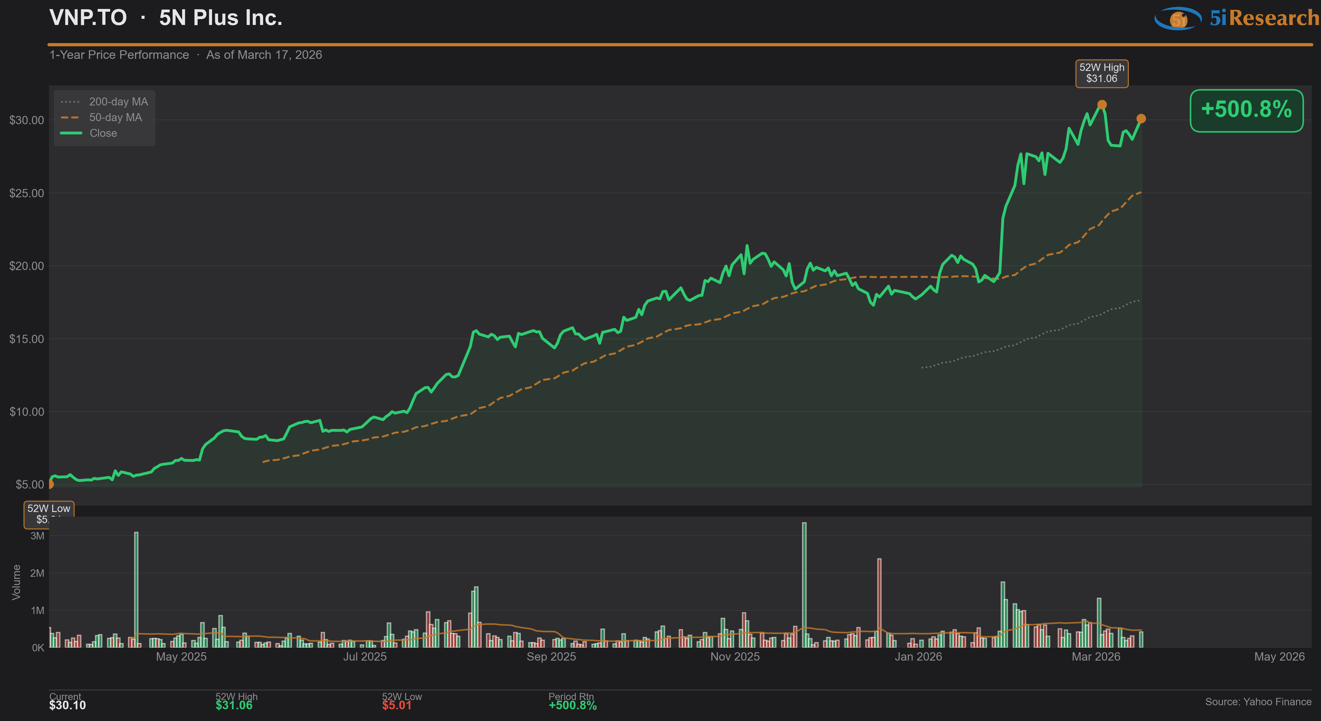Click the tall volume spike in April
The height and width of the screenshot is (721, 1321).
(x=136, y=590)
